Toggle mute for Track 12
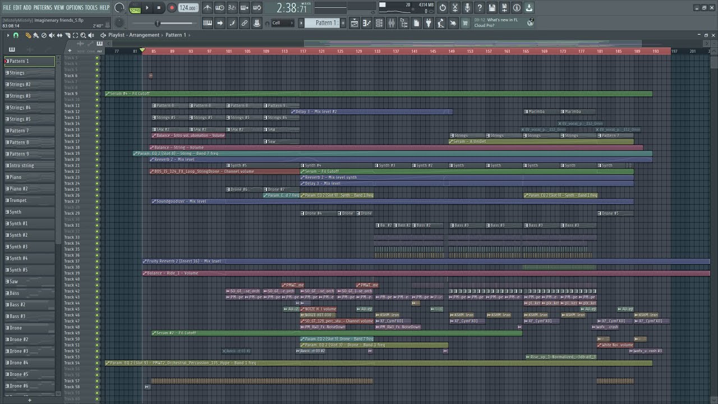 point(97,112)
